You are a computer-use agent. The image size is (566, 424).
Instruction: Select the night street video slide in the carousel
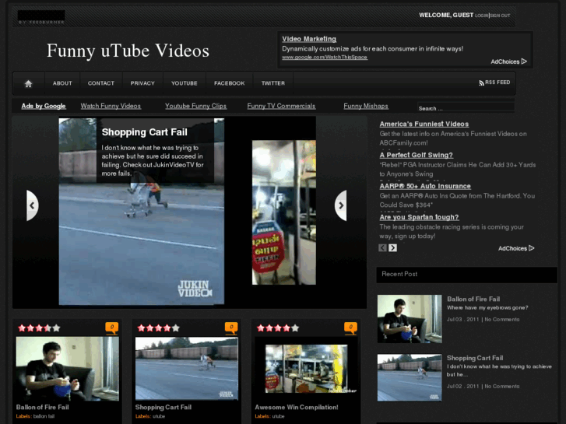[x=283, y=212]
